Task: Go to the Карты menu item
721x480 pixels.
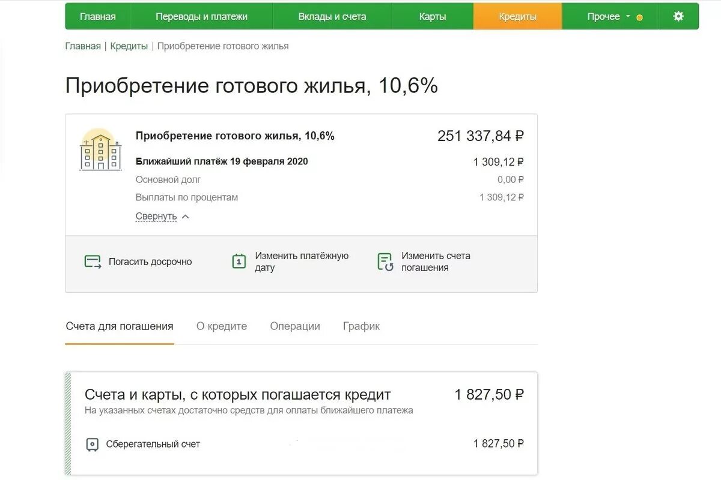Action: [x=433, y=17]
